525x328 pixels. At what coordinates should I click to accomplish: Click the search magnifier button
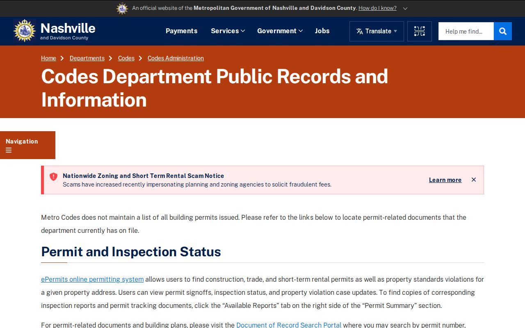[x=503, y=31]
